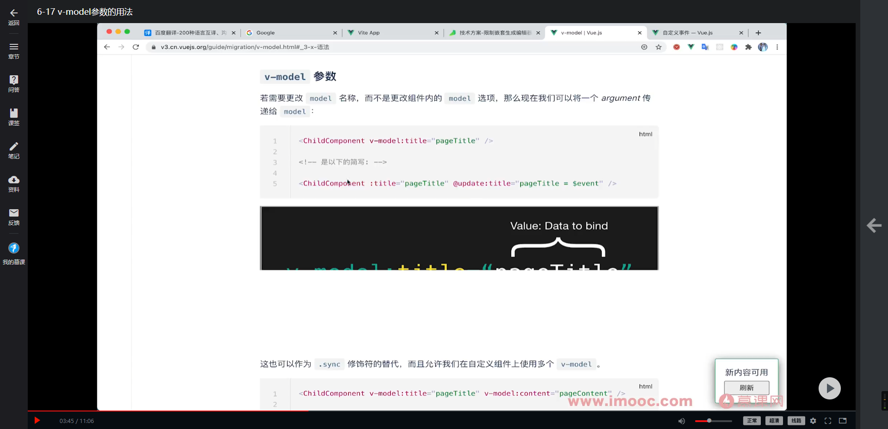Open the 正常 playback speed selector
The width and height of the screenshot is (888, 429).
click(752, 421)
